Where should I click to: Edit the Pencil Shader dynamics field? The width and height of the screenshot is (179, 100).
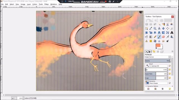tap(159, 83)
